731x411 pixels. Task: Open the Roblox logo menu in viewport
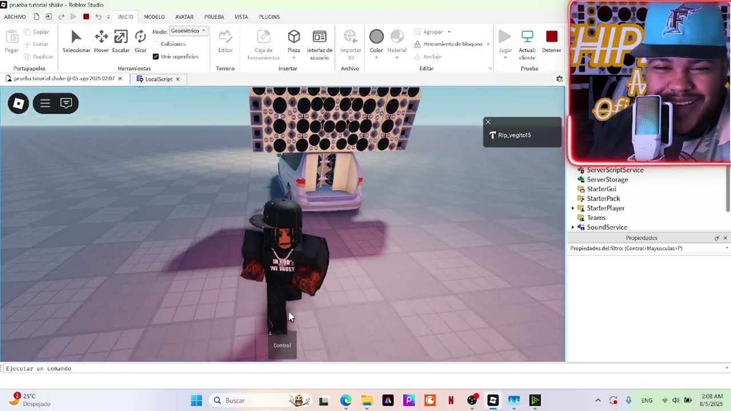pos(18,103)
